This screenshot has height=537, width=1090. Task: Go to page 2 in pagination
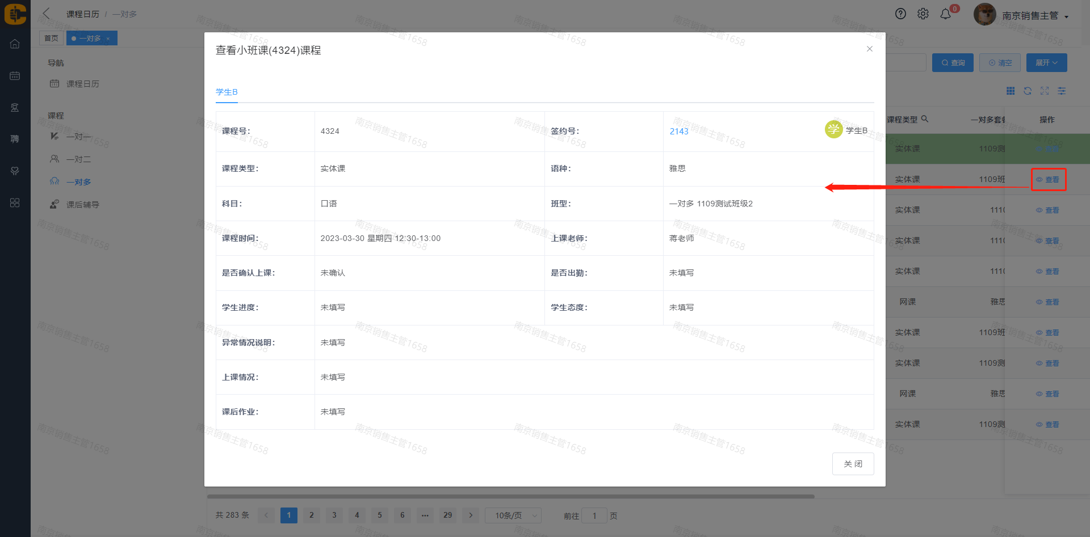pos(311,515)
